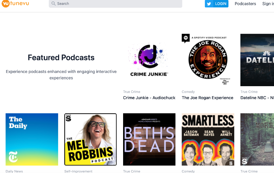The image size is (274, 173).
Task: Open The Joe Rogan Experience title link
Action: (x=207, y=98)
